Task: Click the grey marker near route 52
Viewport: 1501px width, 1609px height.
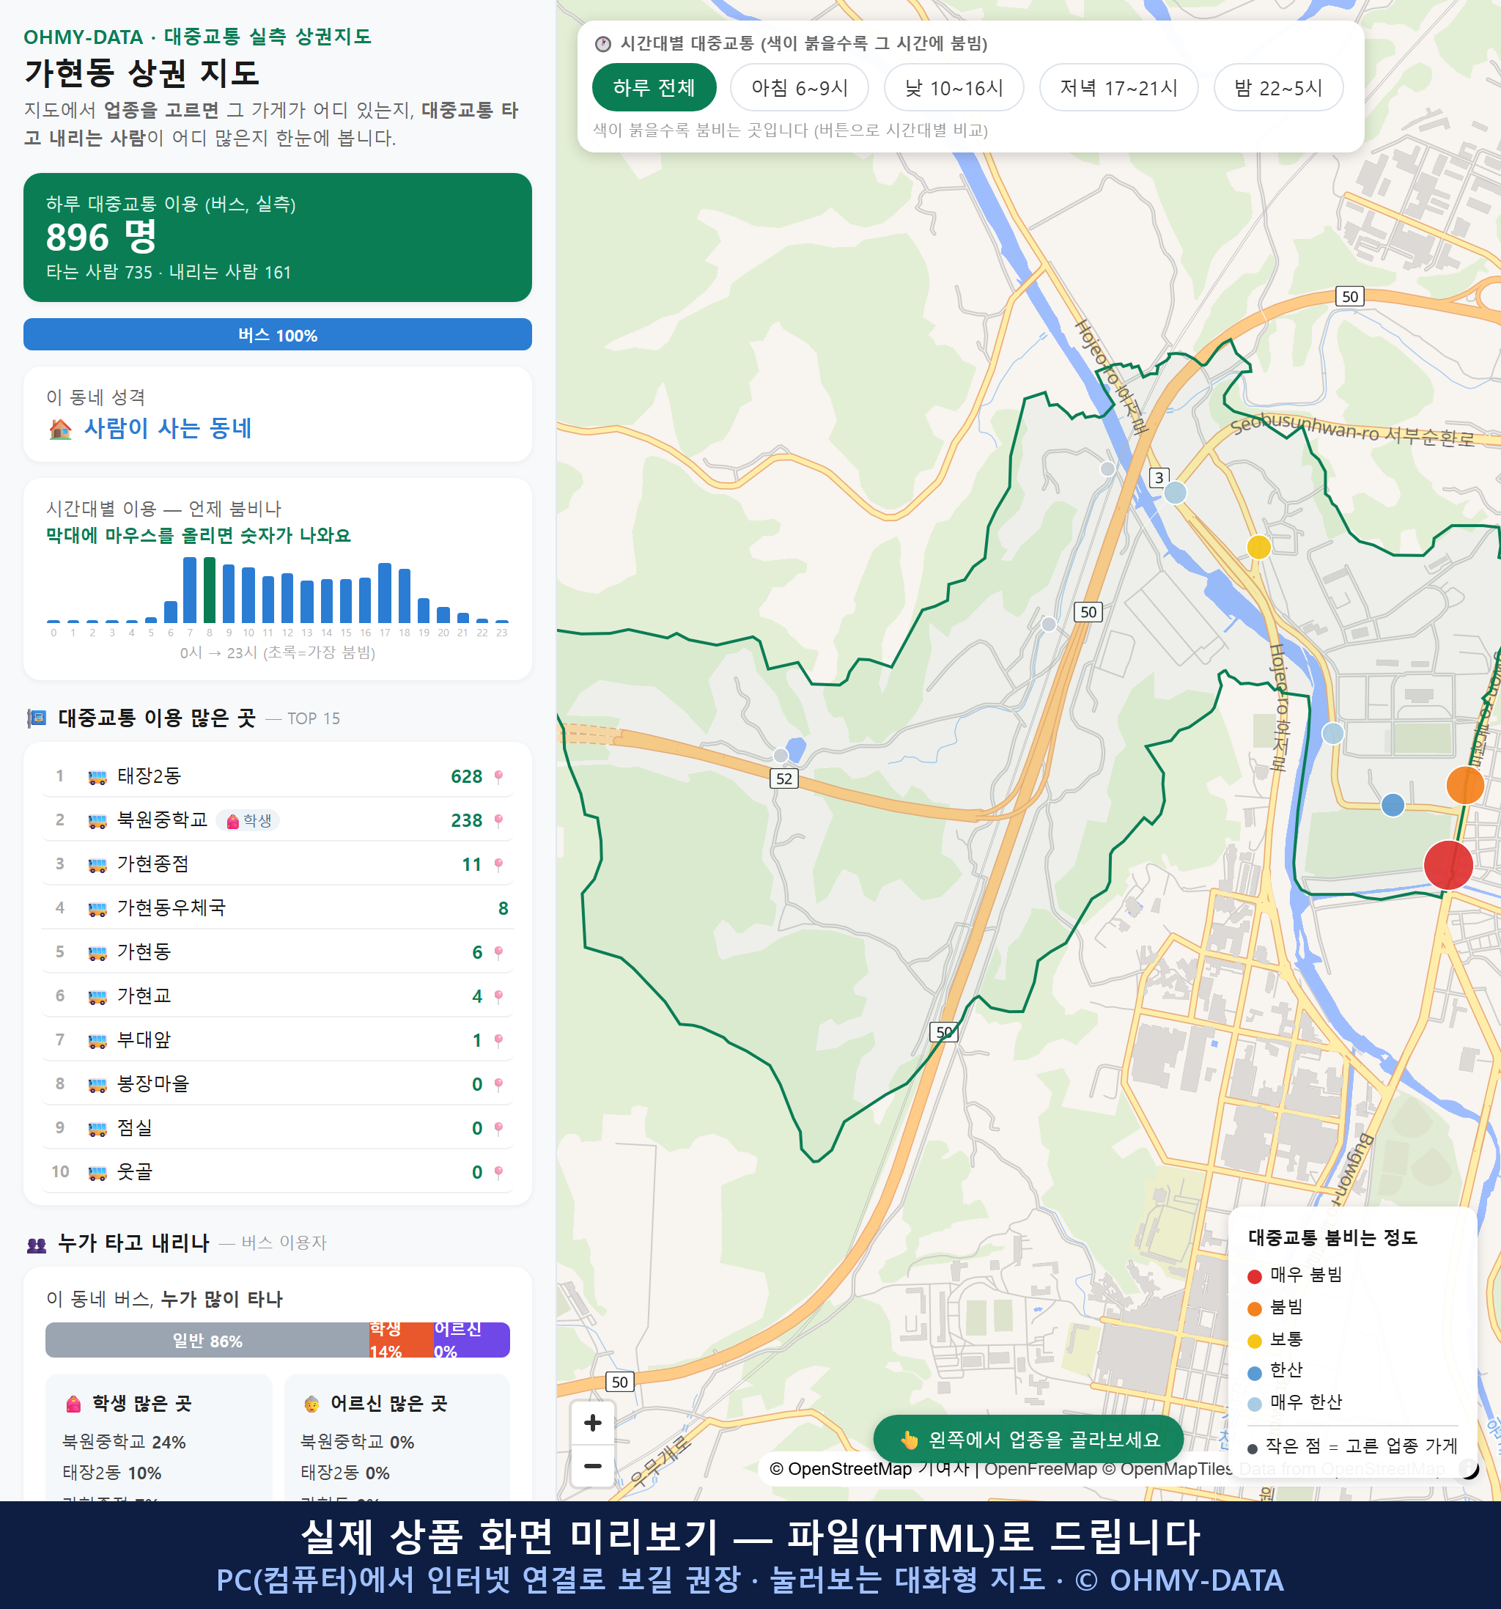Action: pyautogui.click(x=780, y=755)
